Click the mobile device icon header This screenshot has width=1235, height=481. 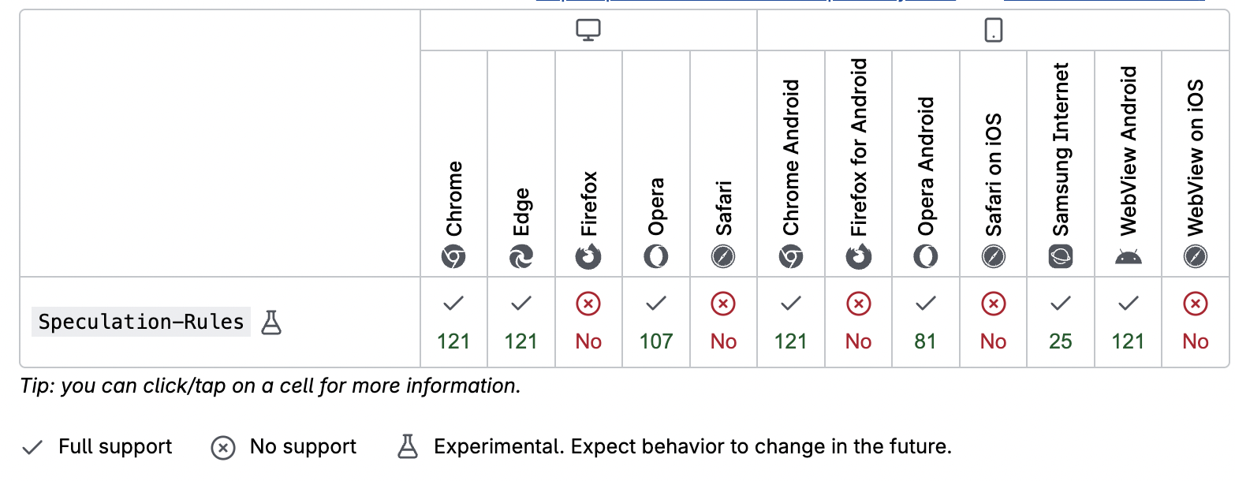point(993,31)
